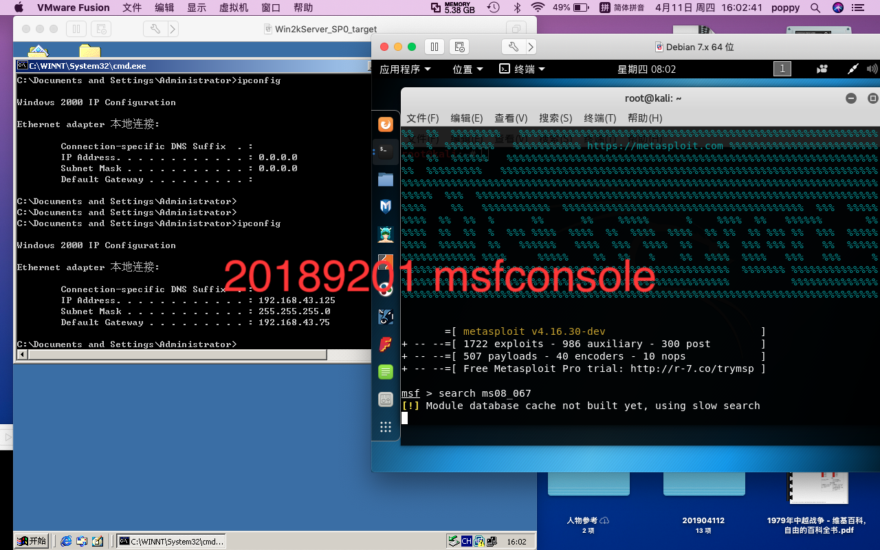The width and height of the screenshot is (880, 550).
Task: Open the Apple menu
Action: 19,8
